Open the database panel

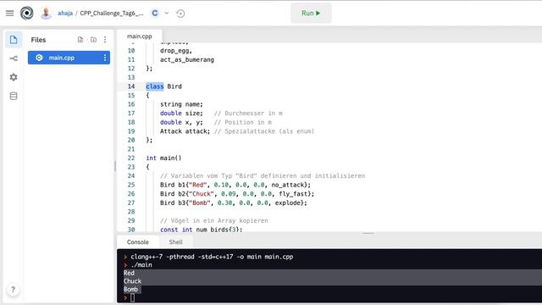pyautogui.click(x=14, y=96)
